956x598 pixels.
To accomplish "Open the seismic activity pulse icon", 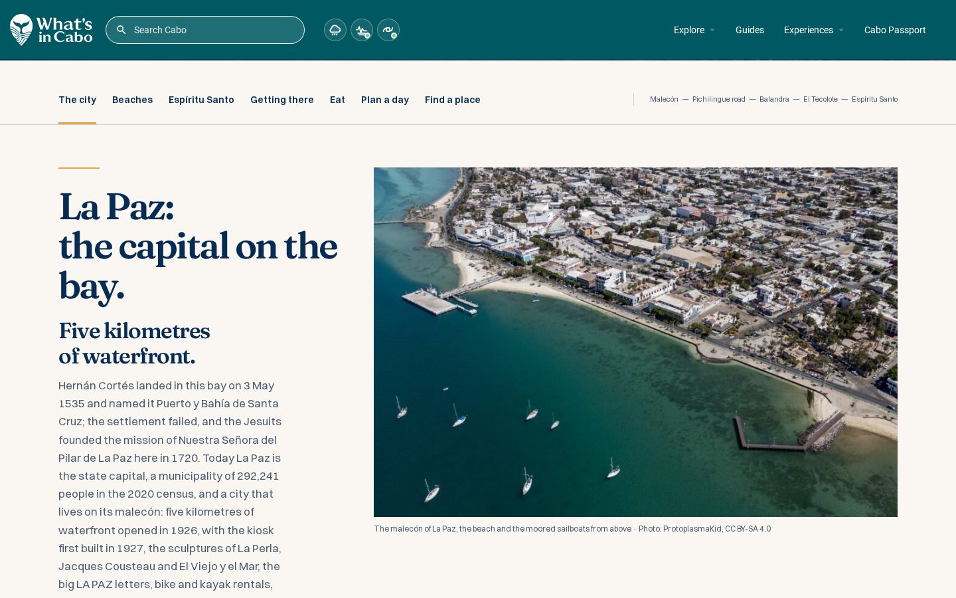I will click(x=362, y=30).
